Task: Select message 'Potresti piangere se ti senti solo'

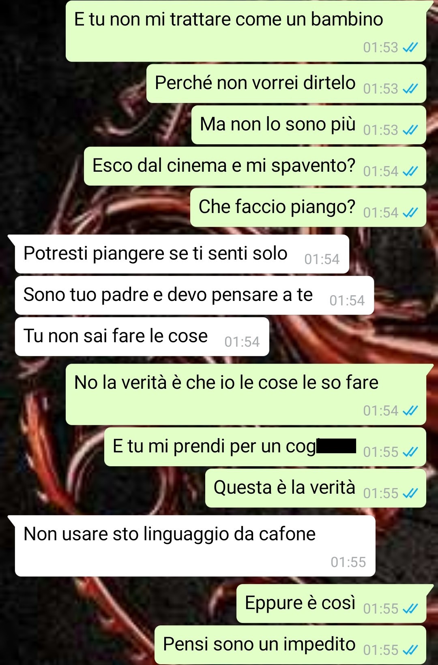Action: pos(182,254)
